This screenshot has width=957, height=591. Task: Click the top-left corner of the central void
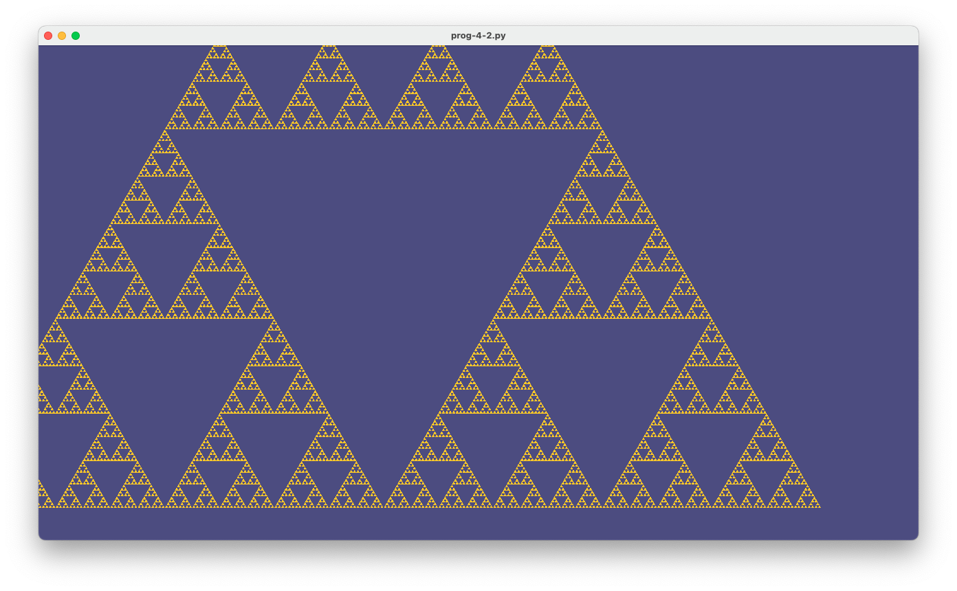click(166, 131)
